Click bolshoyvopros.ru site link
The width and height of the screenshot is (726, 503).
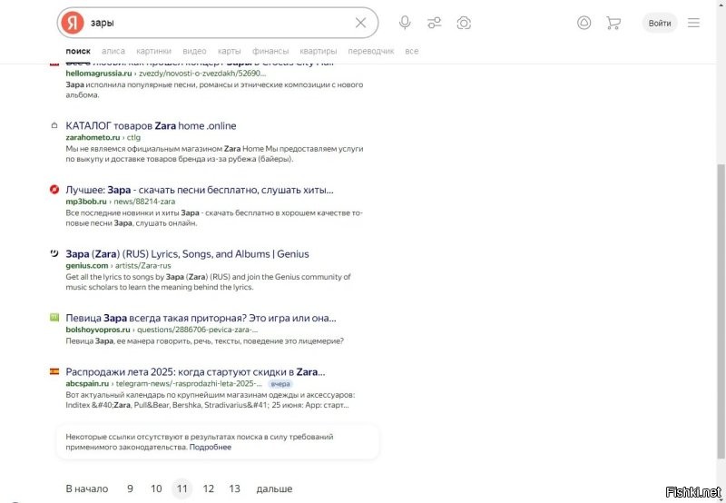(98, 330)
